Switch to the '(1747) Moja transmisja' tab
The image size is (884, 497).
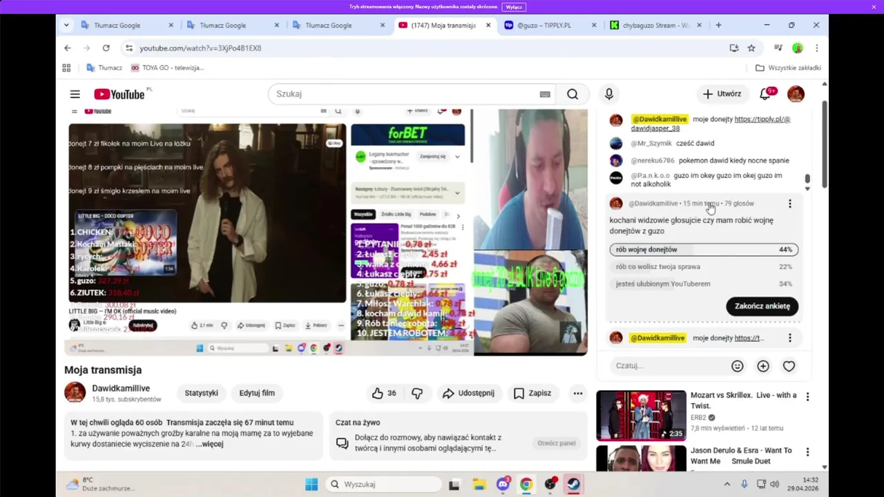(x=445, y=25)
